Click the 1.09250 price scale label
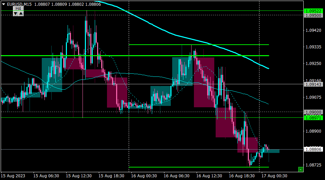 [x=313, y=64]
